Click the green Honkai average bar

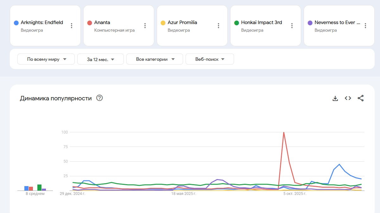pos(39,187)
